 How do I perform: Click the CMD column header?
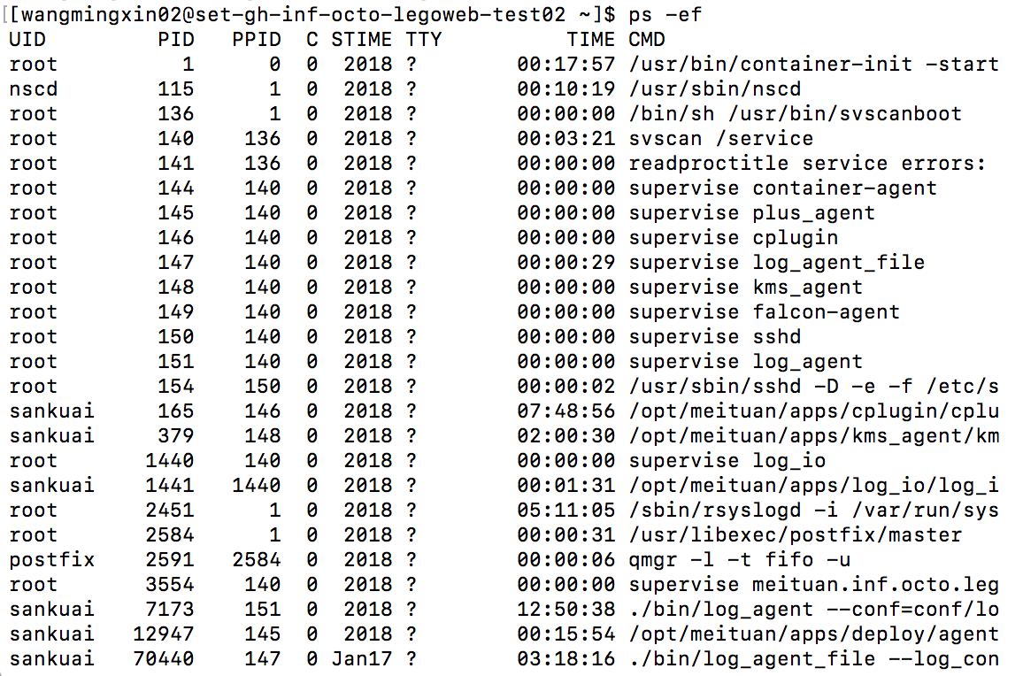pyautogui.click(x=647, y=39)
